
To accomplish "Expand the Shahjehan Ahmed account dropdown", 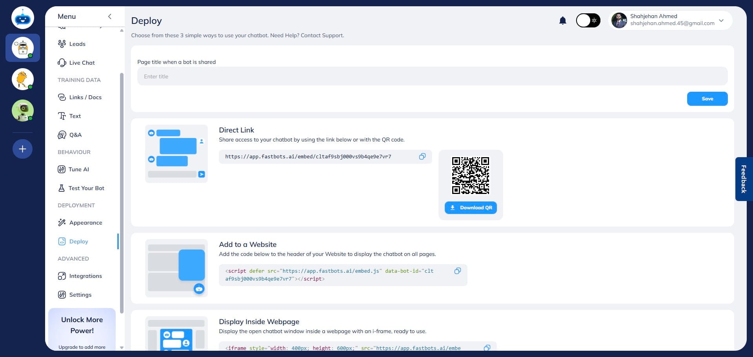I will click(x=721, y=20).
